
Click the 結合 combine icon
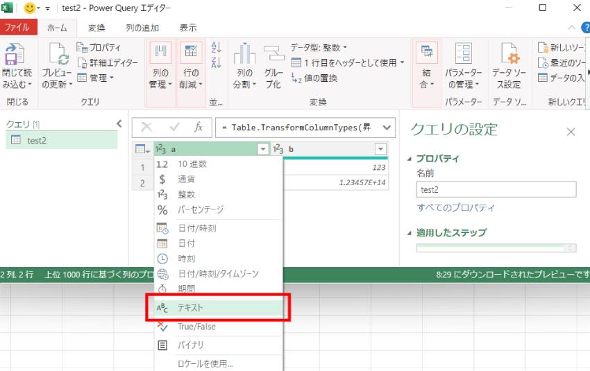427,52
